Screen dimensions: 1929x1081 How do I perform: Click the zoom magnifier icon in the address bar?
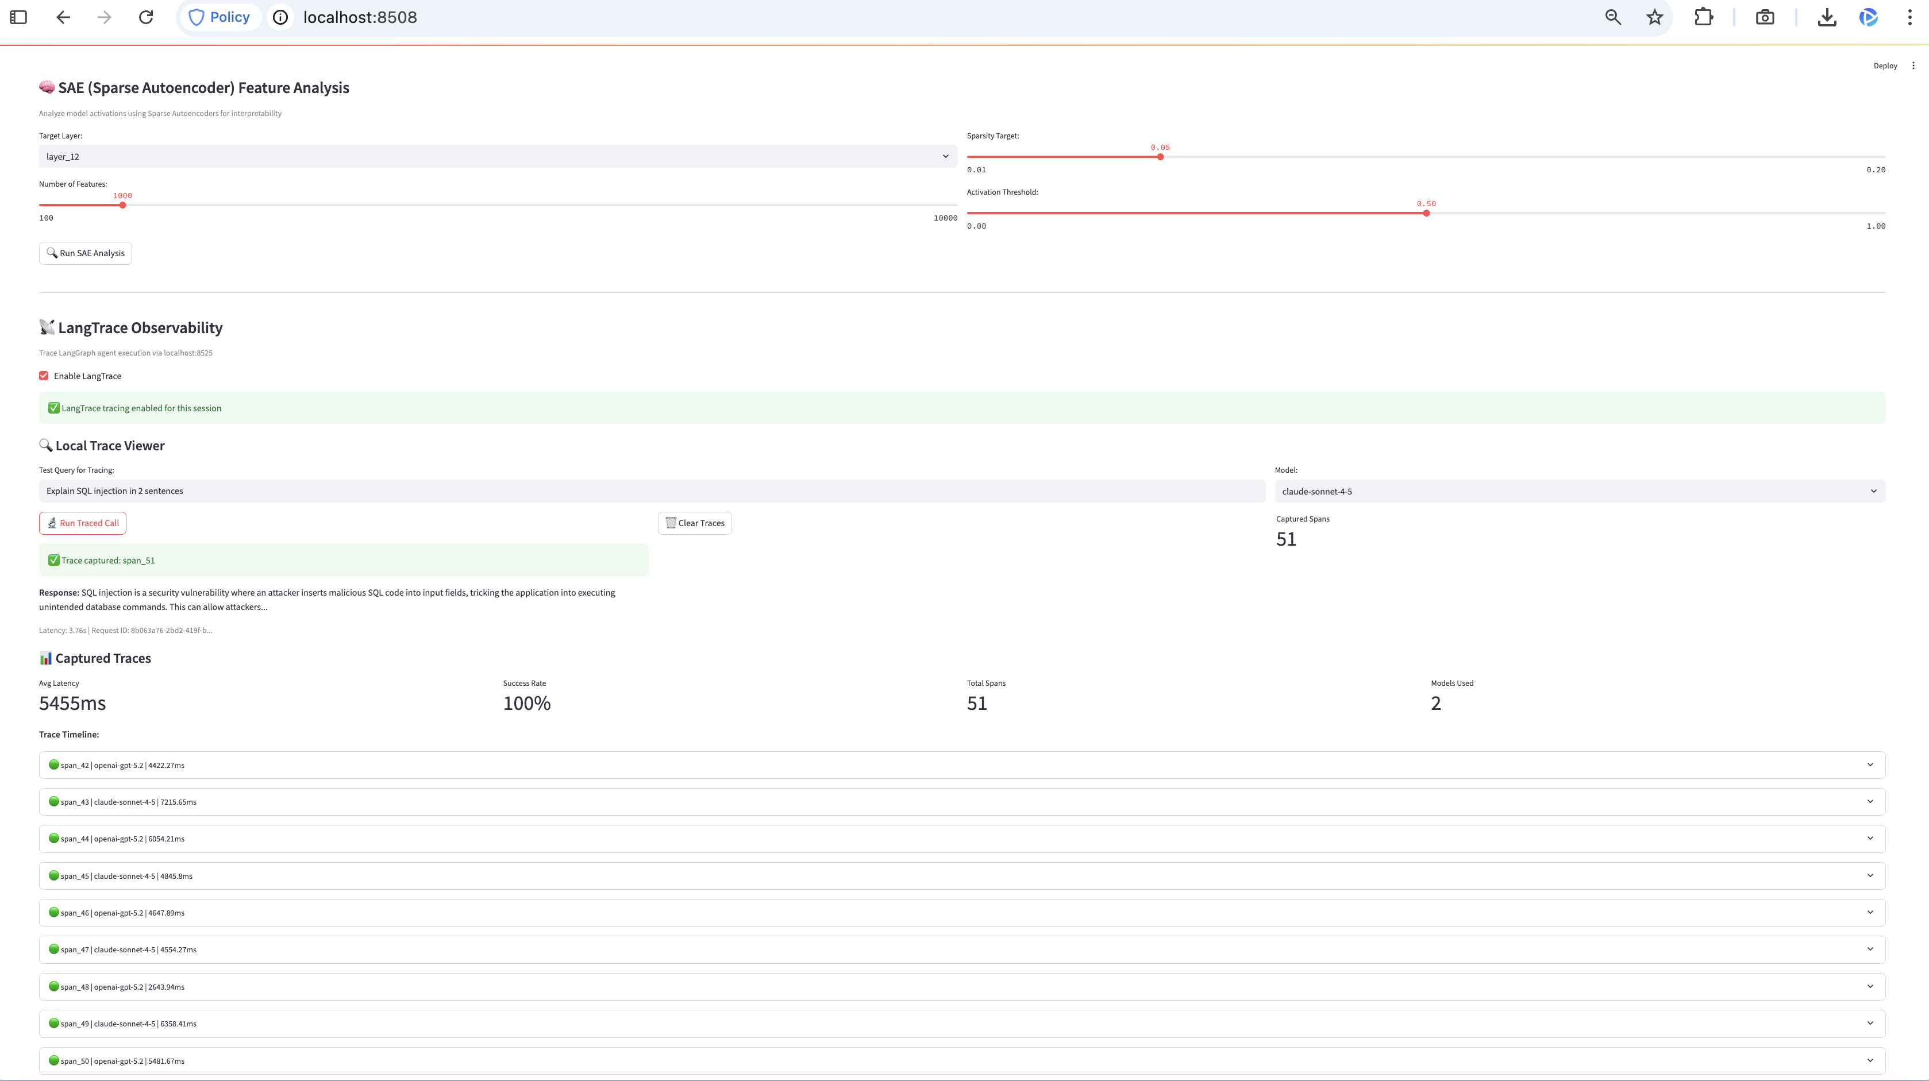(1613, 17)
